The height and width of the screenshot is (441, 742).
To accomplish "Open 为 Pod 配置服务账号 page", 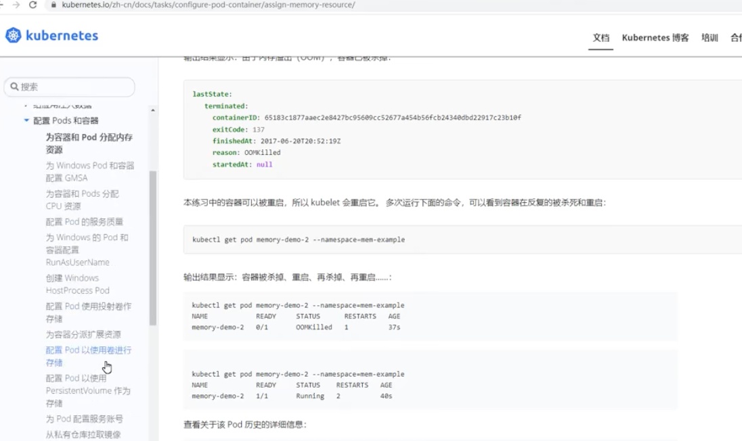I will click(84, 419).
